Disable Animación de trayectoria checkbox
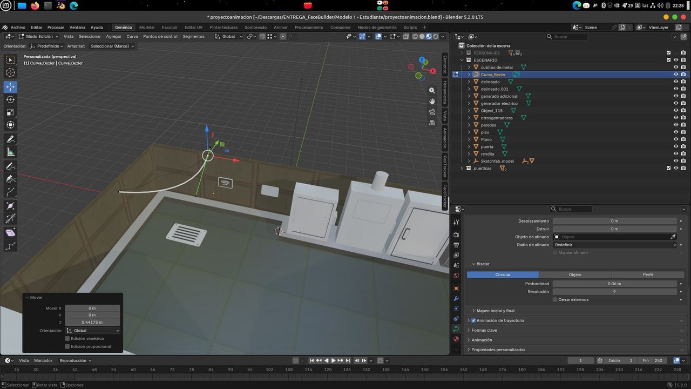 pyautogui.click(x=473, y=320)
